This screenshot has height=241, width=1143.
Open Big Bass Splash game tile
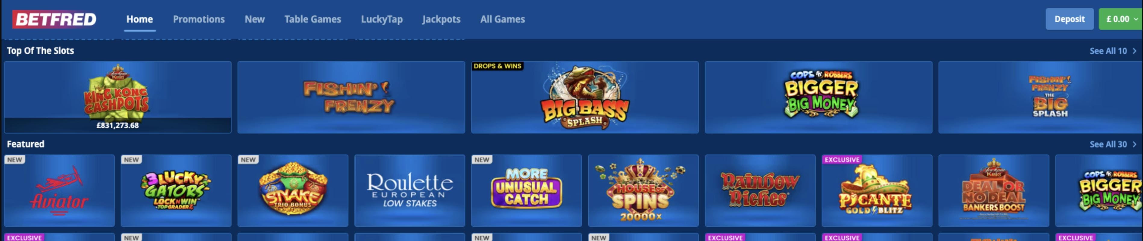(585, 97)
